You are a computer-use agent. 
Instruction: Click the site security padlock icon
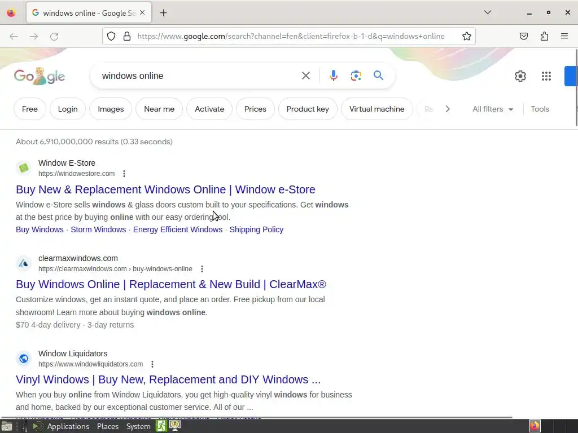coord(127,36)
